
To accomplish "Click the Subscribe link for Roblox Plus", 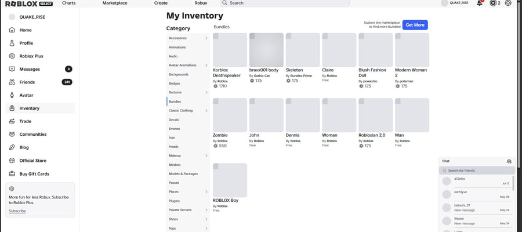I will pos(17,211).
